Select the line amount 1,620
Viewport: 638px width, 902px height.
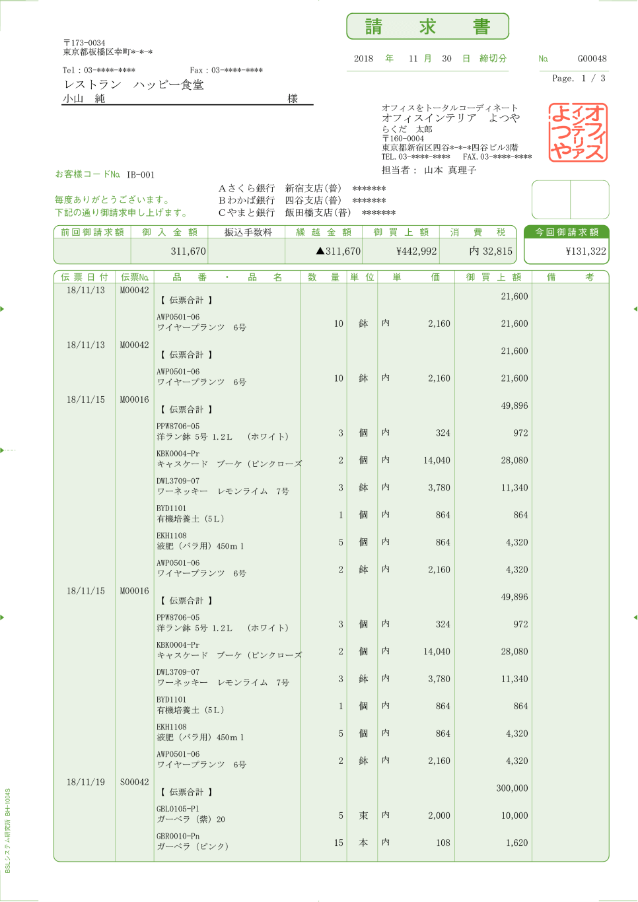[517, 843]
